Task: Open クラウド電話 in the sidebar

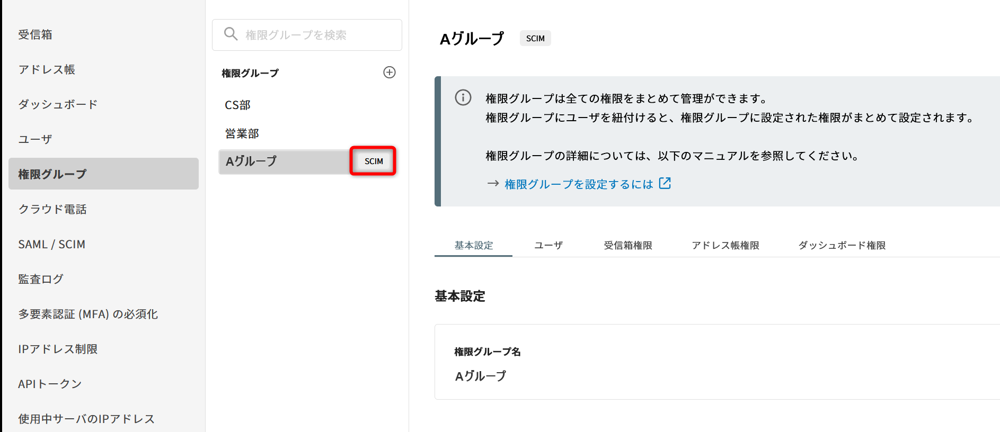Action: pos(52,210)
